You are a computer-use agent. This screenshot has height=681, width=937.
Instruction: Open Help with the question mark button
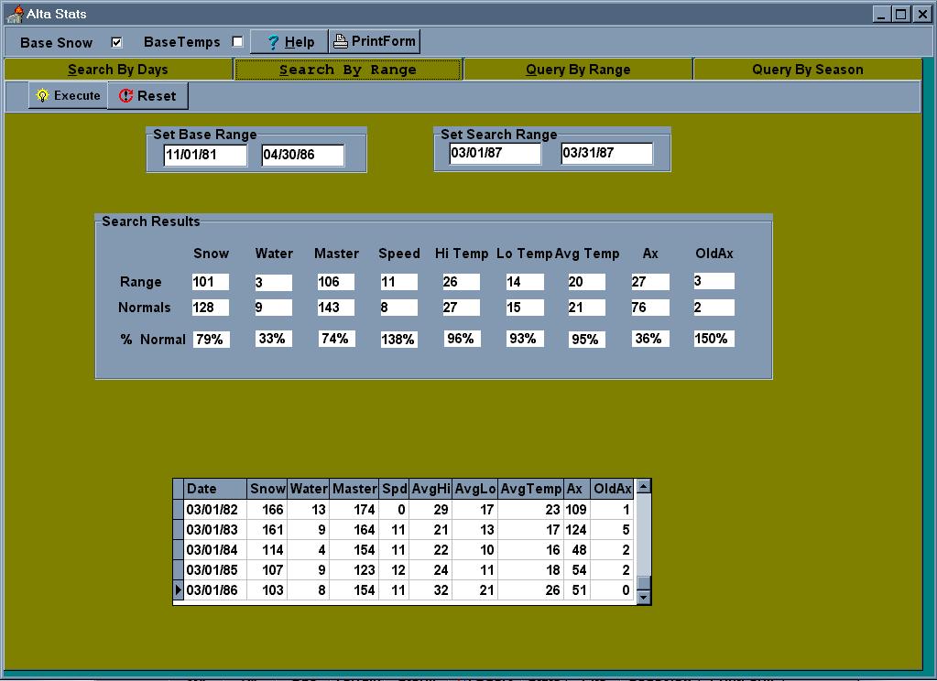[x=289, y=42]
